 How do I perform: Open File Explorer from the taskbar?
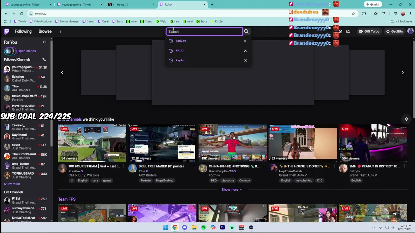tap(194, 227)
